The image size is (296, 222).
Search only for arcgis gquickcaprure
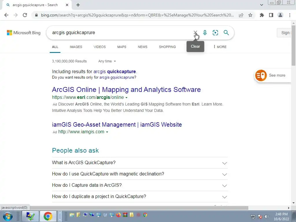[117, 77]
